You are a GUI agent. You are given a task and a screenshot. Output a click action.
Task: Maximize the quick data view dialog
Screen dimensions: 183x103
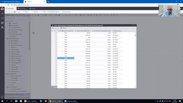tap(133, 25)
